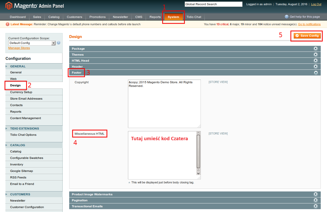The height and width of the screenshot is (212, 327).
Task: Open the Current Configuration Scope dropdown
Action: pos(32,43)
